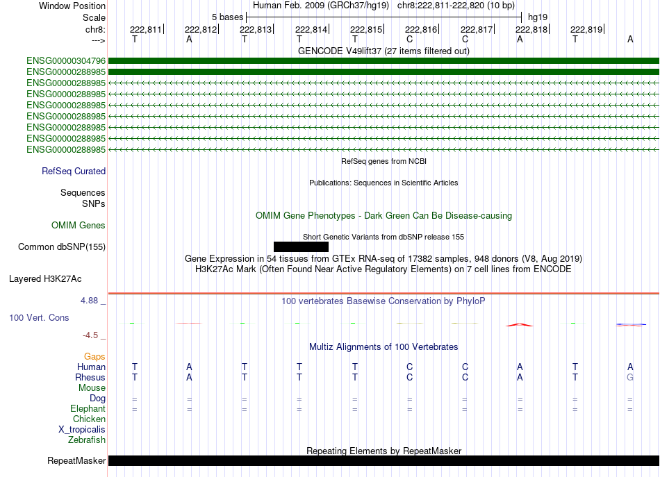Image resolution: width=660 pixels, height=477 pixels.
Task: Select the Mouse alignment row label
Action: 92,388
